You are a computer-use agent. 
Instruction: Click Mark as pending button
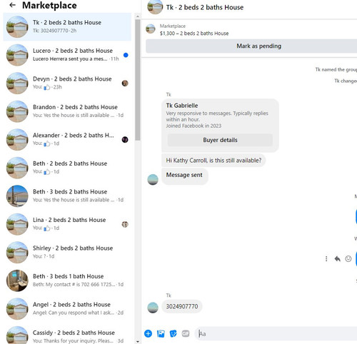pos(251,46)
